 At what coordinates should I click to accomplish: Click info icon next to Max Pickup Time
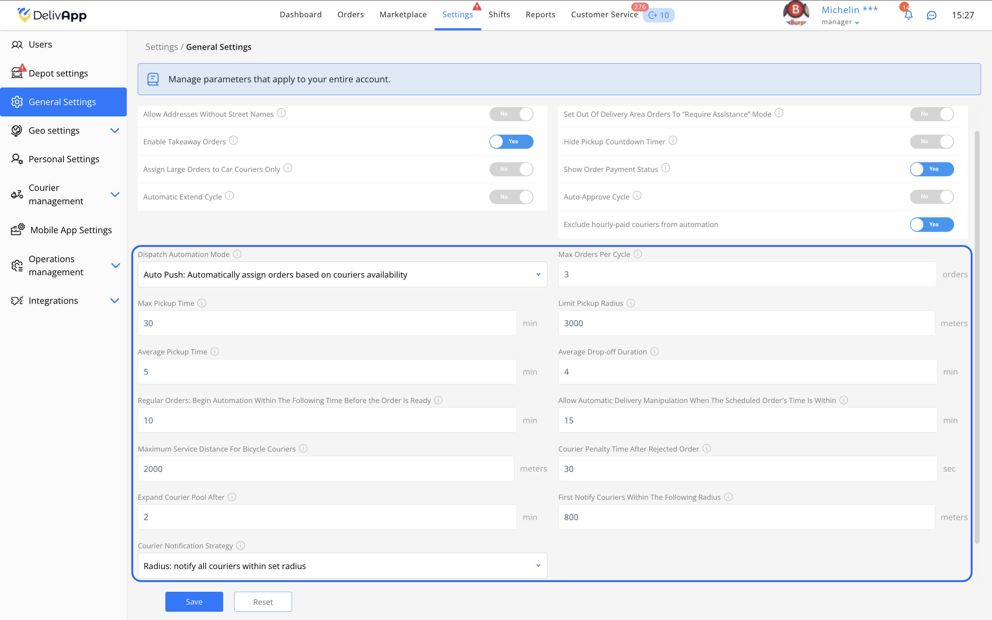[x=202, y=303]
